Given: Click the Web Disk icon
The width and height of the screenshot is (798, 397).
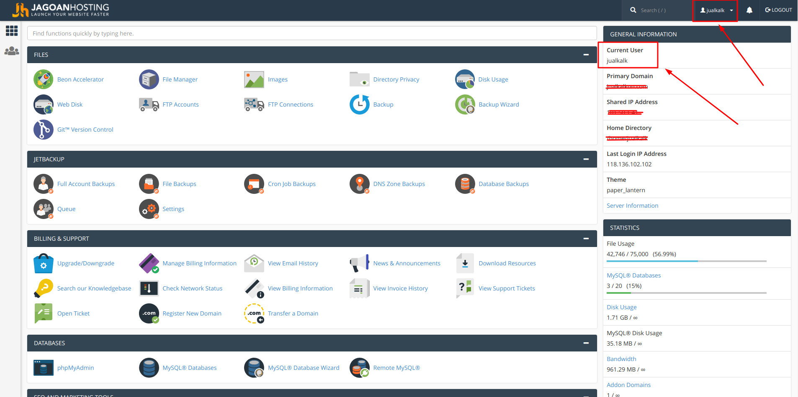Looking at the screenshot, I should (44, 104).
